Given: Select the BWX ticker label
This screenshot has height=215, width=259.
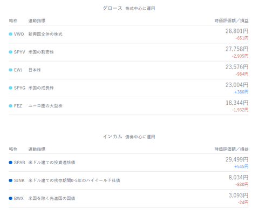Looking at the screenshot, I should tap(19, 198).
